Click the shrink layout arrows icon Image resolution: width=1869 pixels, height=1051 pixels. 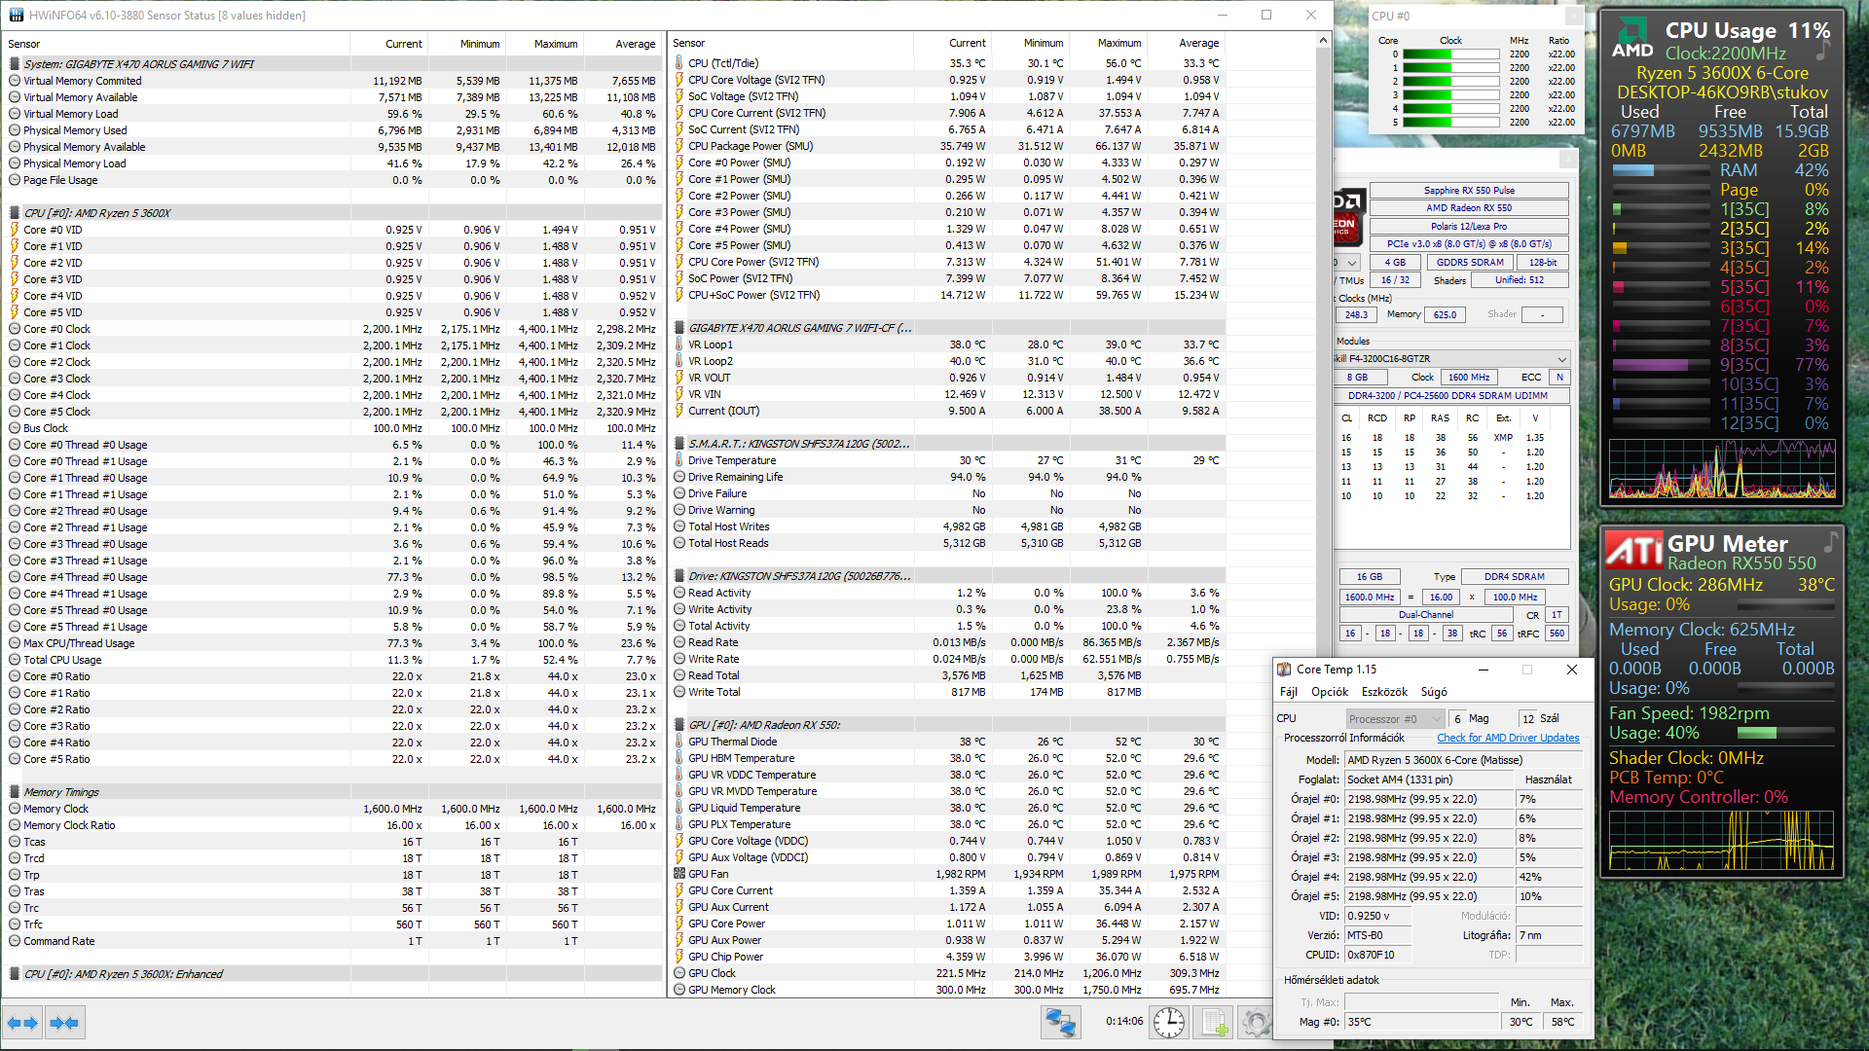[x=64, y=1022]
